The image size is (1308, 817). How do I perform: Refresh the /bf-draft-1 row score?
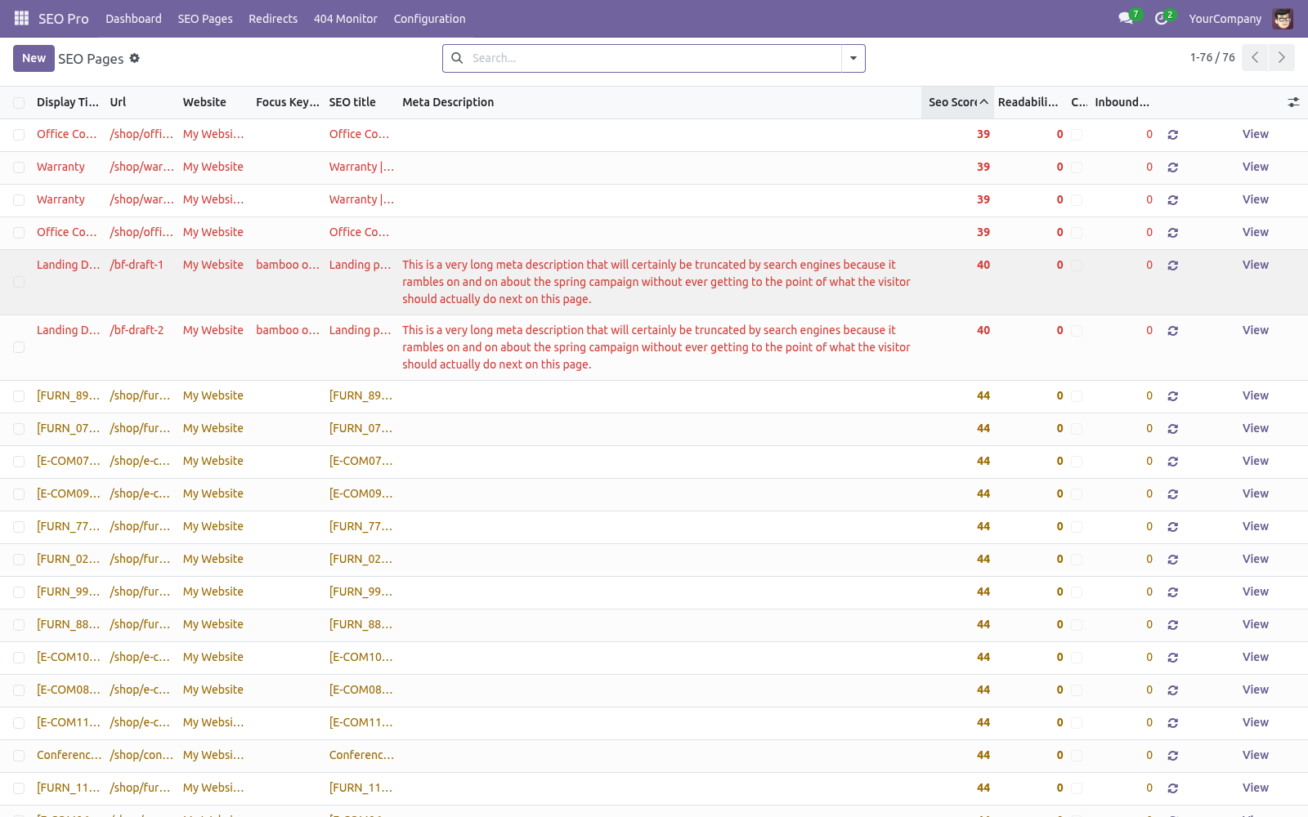[1172, 266]
